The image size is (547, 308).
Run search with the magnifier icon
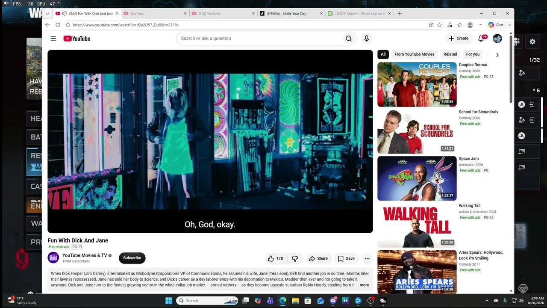pos(349,38)
